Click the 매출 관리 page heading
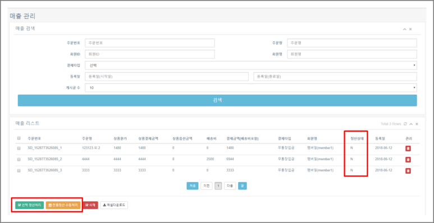 pyautogui.click(x=22, y=16)
